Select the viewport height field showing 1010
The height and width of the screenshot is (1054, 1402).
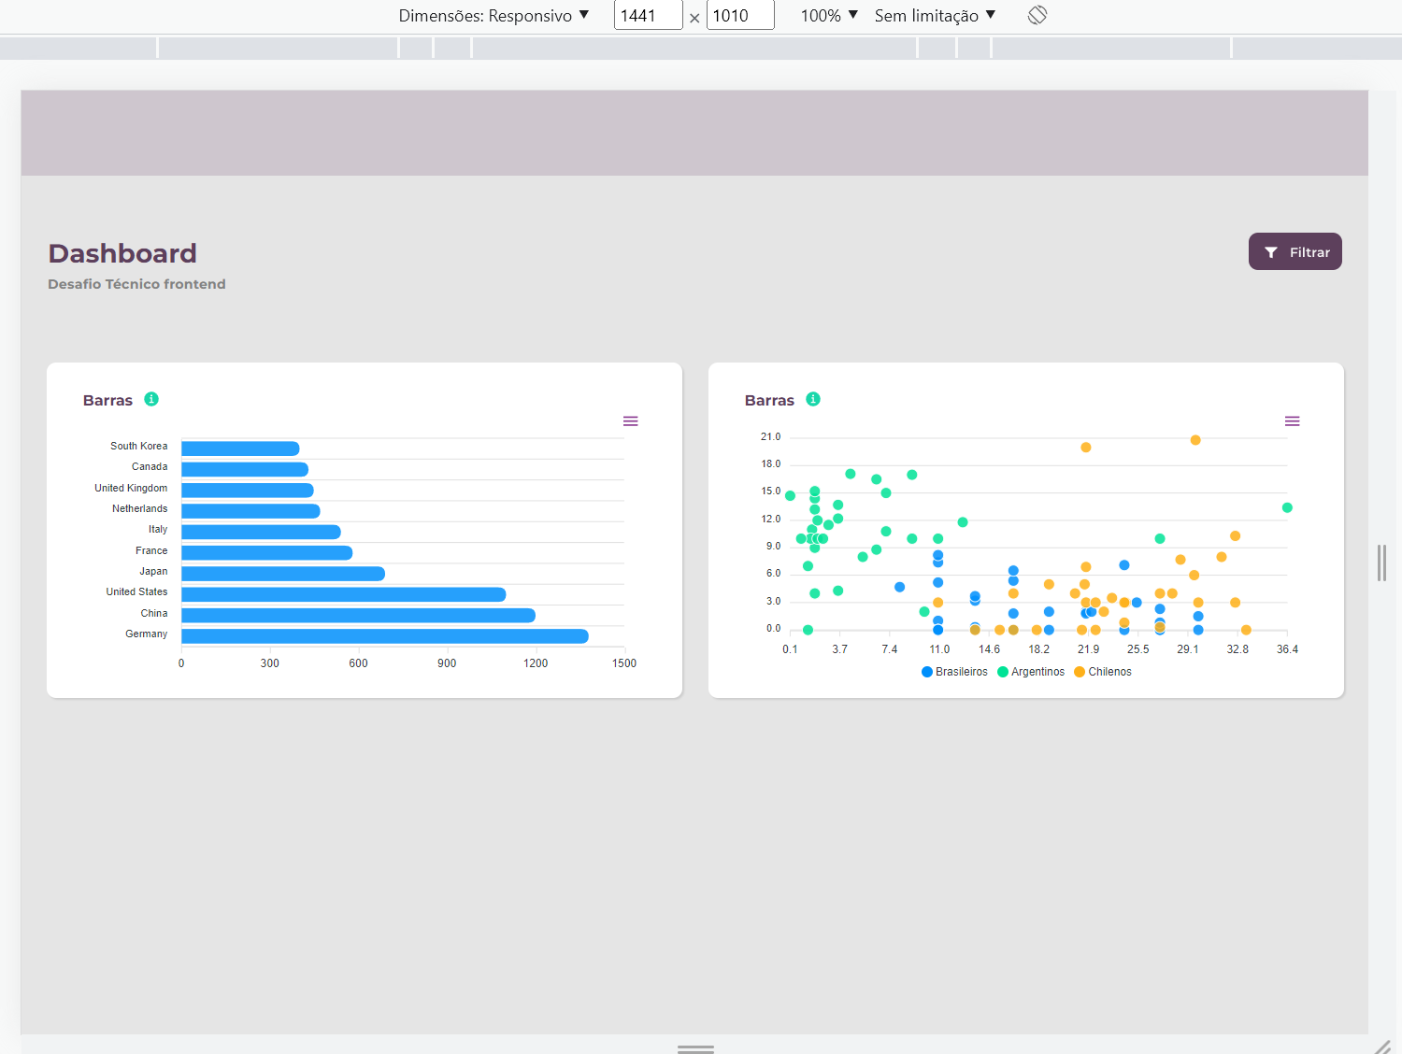click(x=740, y=15)
